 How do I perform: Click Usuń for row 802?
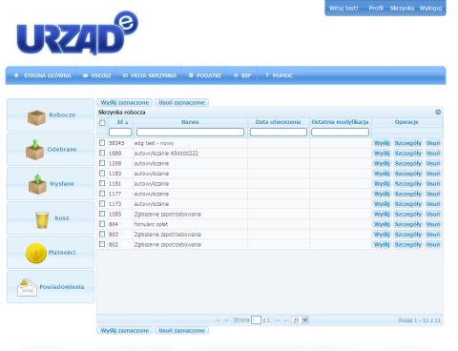[x=433, y=244]
